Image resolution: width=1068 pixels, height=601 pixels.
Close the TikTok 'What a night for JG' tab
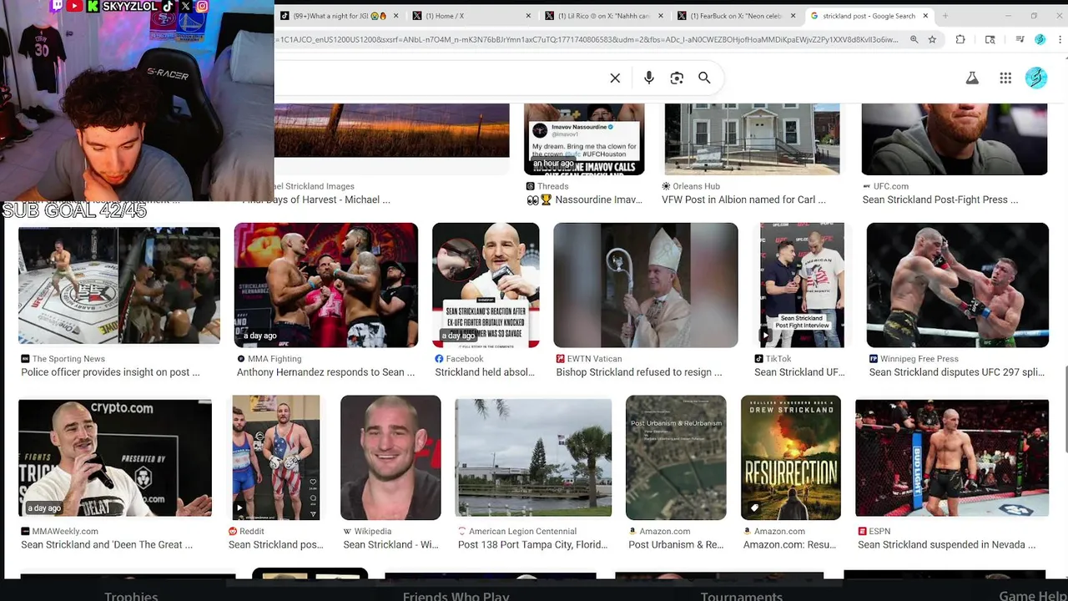395,16
